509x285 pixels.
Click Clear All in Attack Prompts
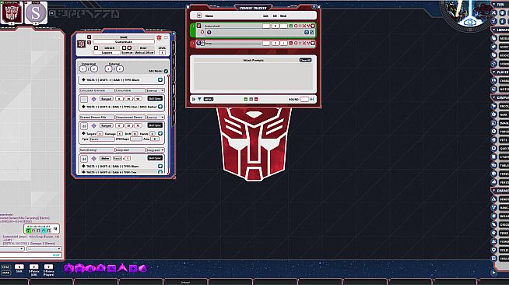(x=305, y=60)
